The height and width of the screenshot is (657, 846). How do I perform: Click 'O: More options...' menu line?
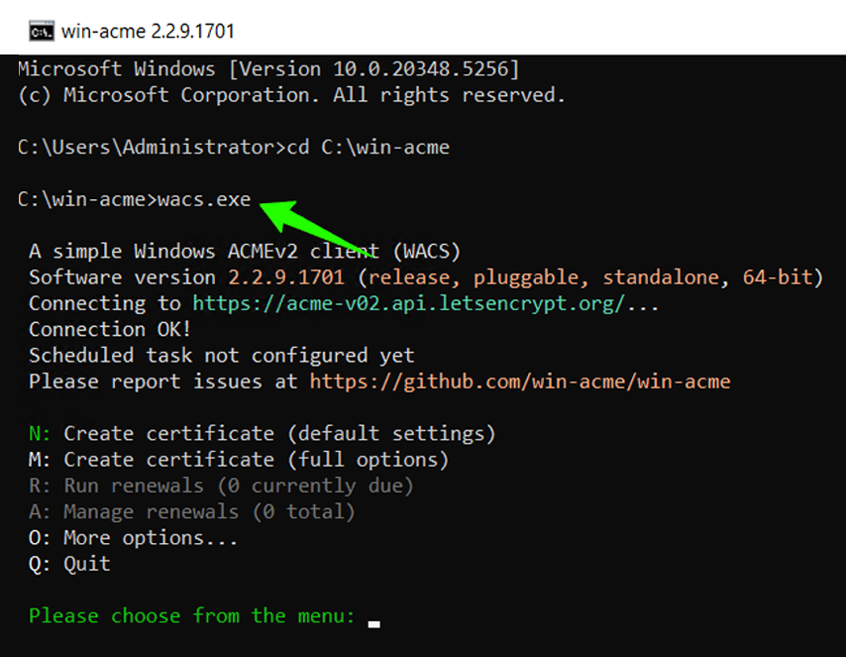tap(134, 538)
